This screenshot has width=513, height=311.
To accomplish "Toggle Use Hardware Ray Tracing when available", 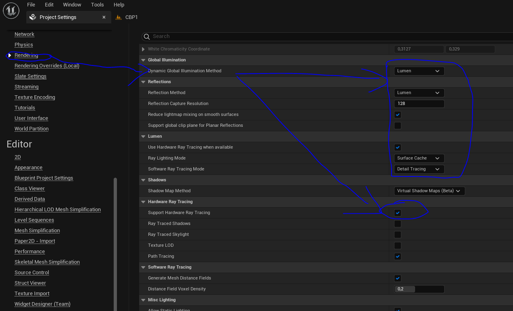I will point(398,147).
